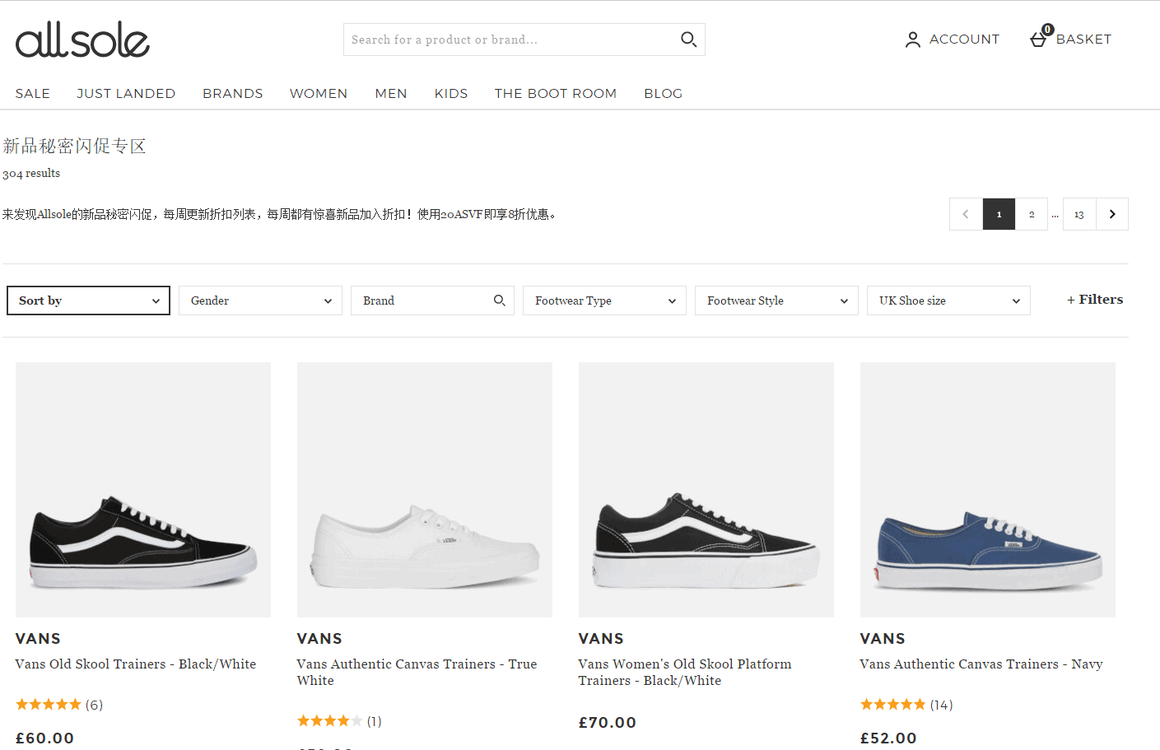Open THE BOOT ROOM menu
The height and width of the screenshot is (750, 1160).
click(556, 94)
